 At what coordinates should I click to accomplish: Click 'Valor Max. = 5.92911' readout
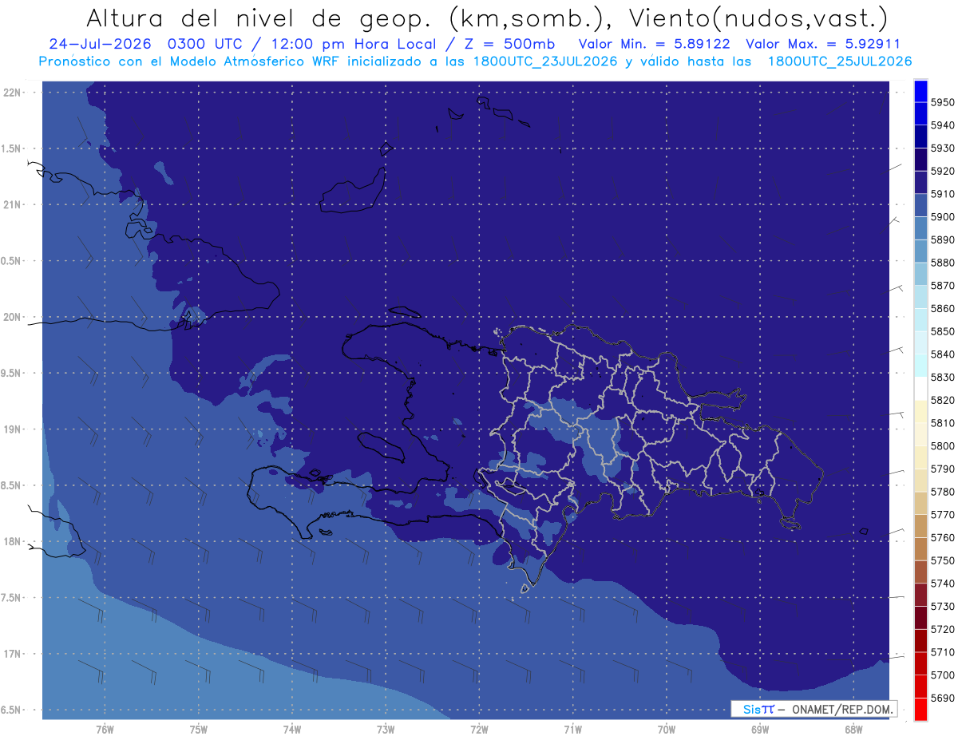click(x=823, y=45)
